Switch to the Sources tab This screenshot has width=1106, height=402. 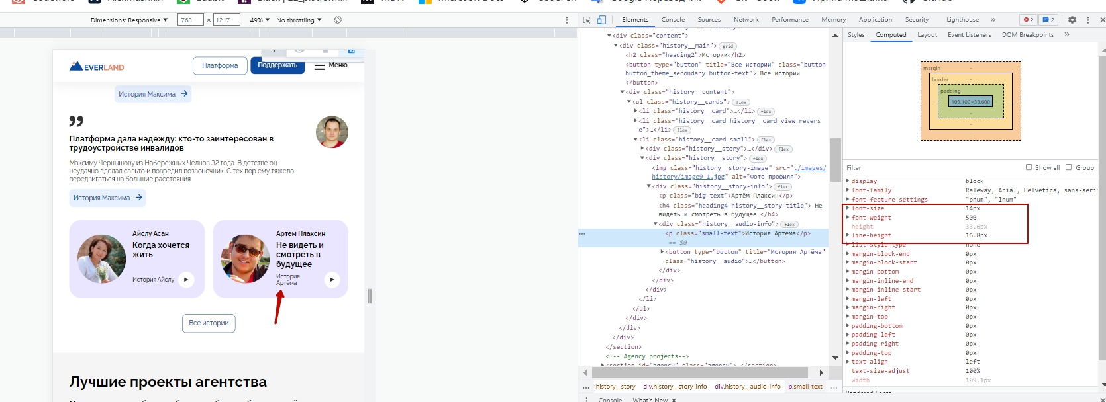coord(709,20)
